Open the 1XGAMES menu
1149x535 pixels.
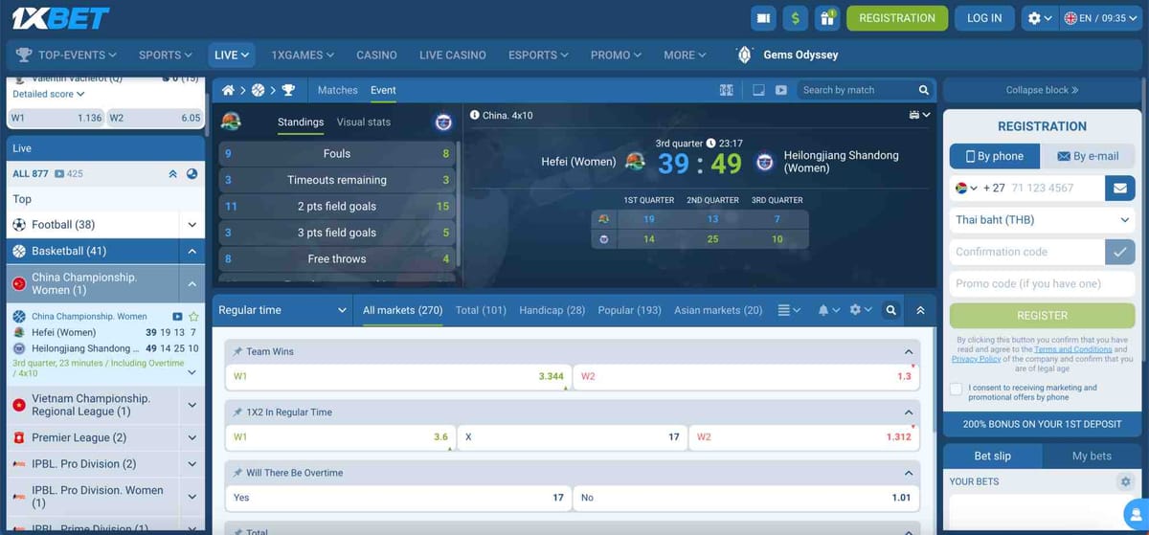pos(303,55)
